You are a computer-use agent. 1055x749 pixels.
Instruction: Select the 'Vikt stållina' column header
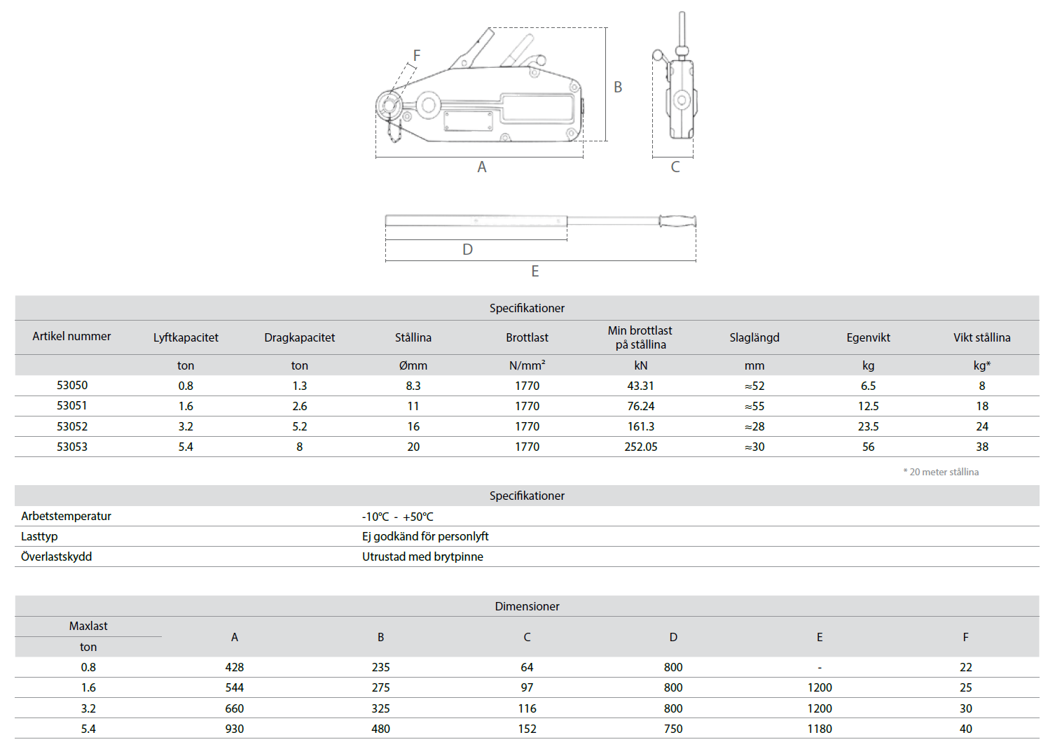(x=982, y=337)
